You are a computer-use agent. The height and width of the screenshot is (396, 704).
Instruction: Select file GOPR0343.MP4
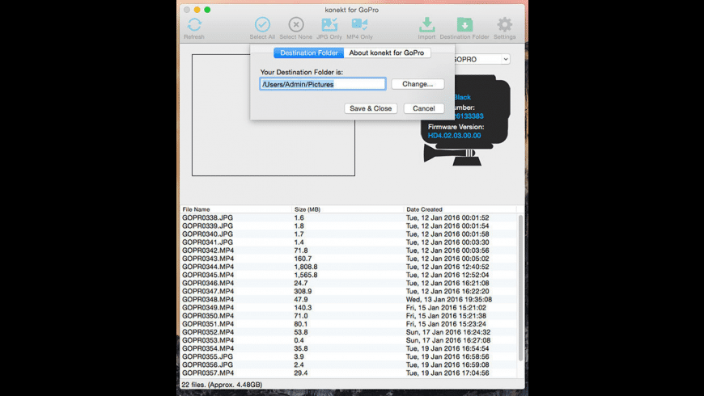[208, 259]
